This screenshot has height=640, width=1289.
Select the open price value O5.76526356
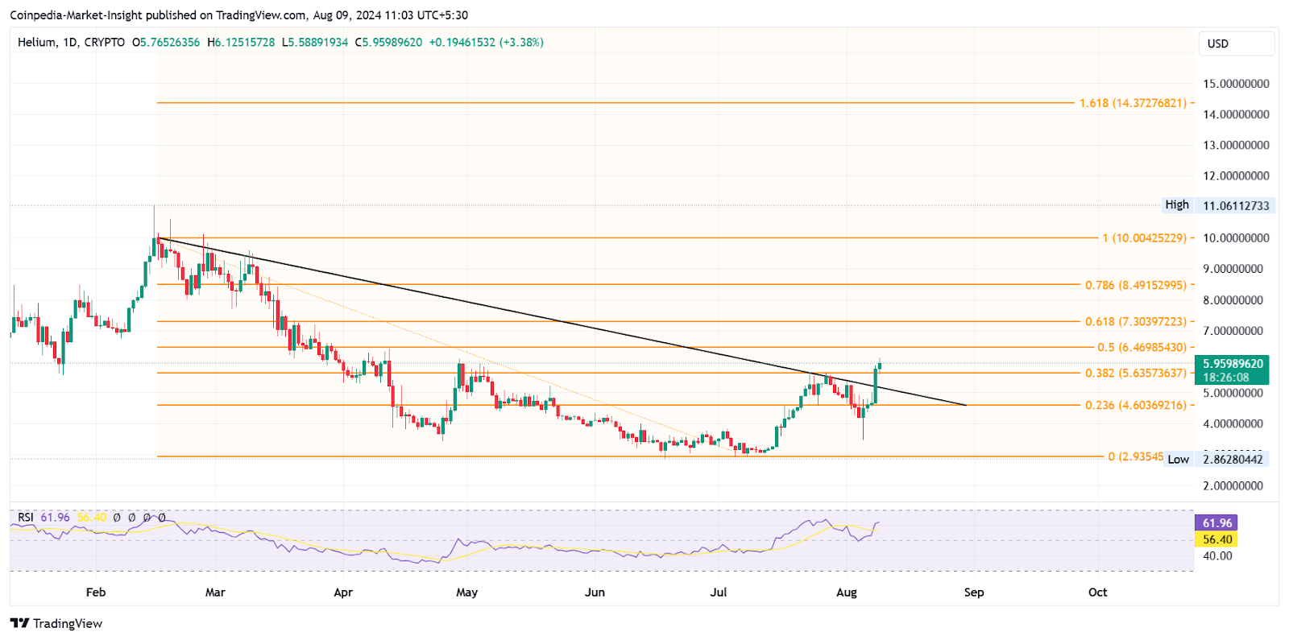[166, 42]
